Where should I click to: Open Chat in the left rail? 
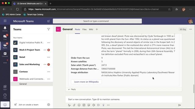(5, 37)
